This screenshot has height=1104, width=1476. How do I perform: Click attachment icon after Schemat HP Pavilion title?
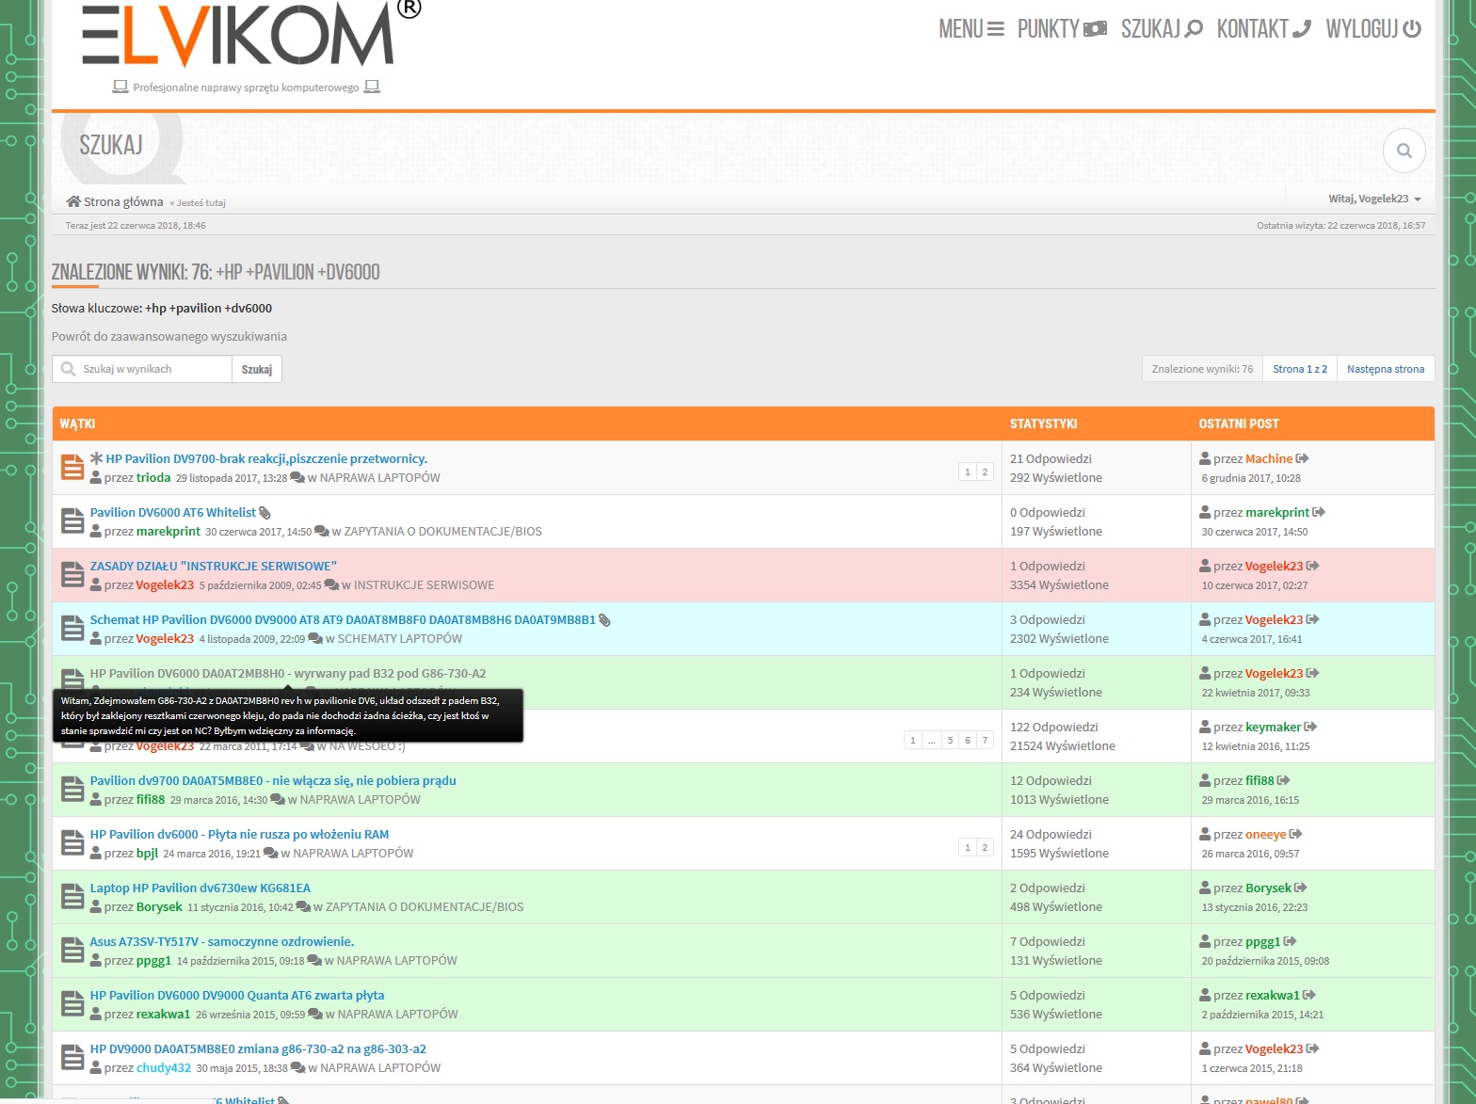604,620
